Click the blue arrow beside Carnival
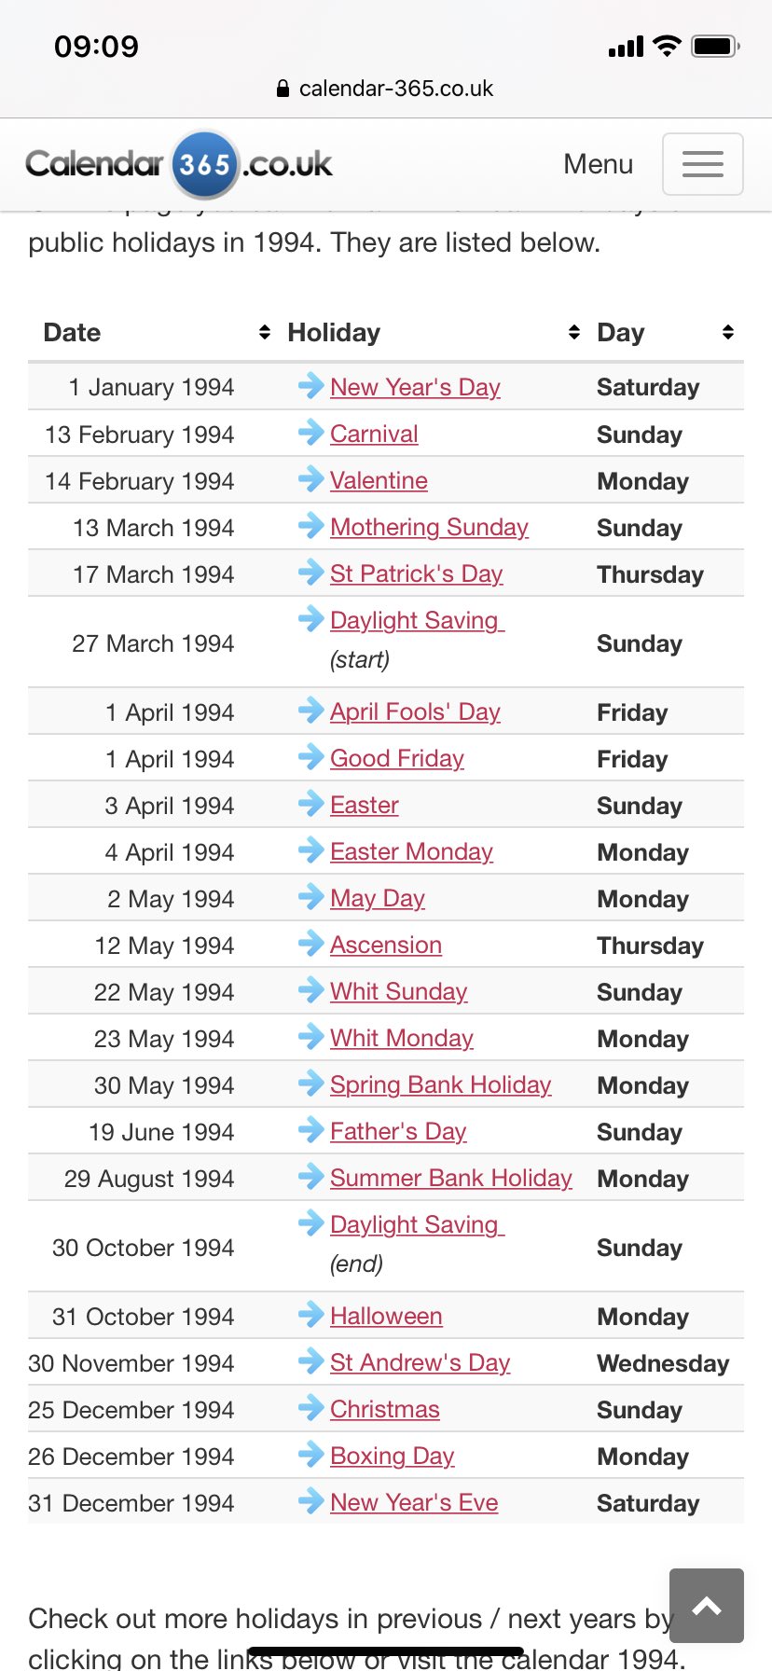This screenshot has height=1671, width=772. coord(310,432)
